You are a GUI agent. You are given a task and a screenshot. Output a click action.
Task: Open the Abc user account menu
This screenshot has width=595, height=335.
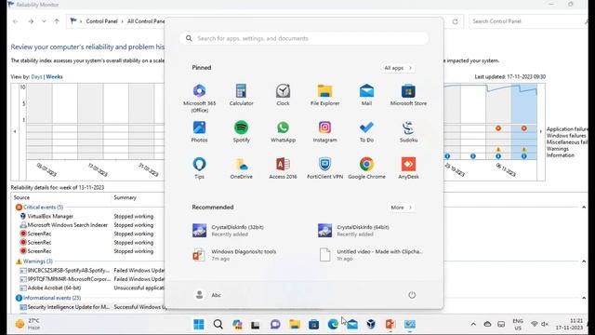207,295
